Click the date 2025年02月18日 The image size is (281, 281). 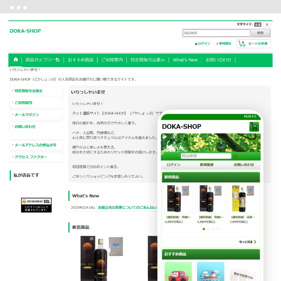click(x=83, y=208)
